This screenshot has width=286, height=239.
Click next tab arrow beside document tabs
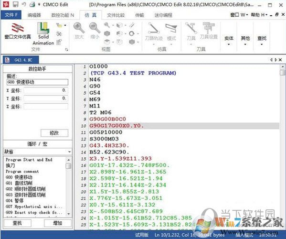tap(276, 60)
